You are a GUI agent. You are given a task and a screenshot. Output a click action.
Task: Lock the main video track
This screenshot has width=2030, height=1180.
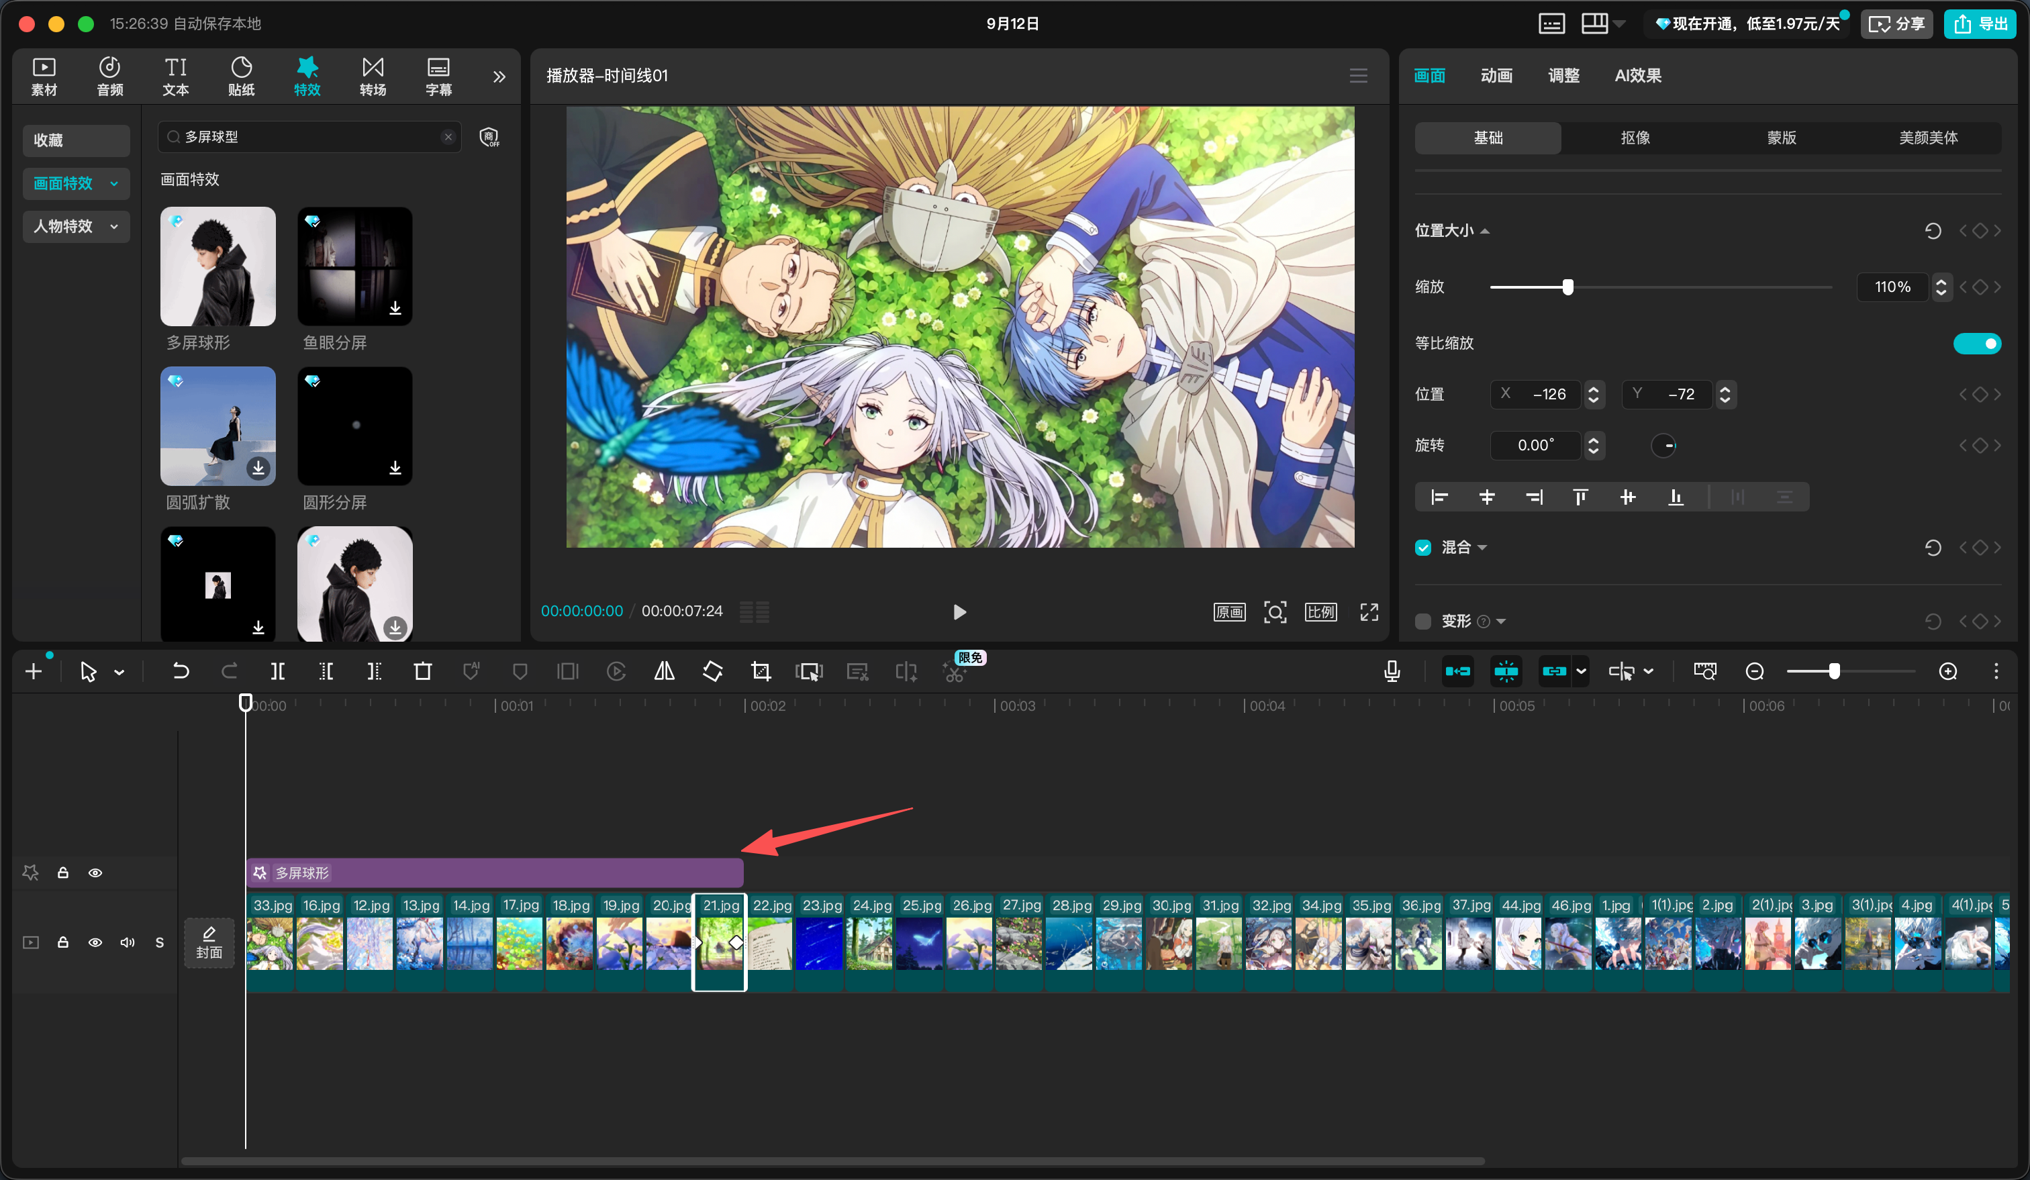coord(63,942)
